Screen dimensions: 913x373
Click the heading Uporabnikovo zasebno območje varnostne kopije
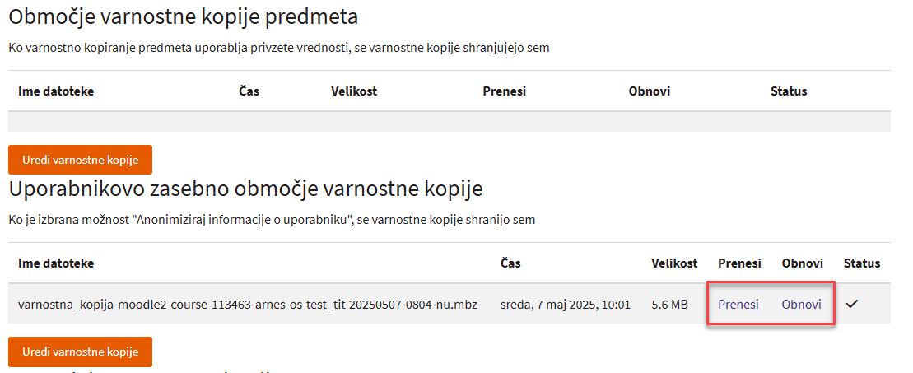(x=245, y=189)
